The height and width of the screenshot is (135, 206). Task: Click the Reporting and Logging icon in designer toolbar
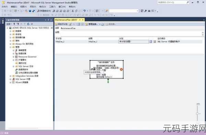click(x=103, y=24)
